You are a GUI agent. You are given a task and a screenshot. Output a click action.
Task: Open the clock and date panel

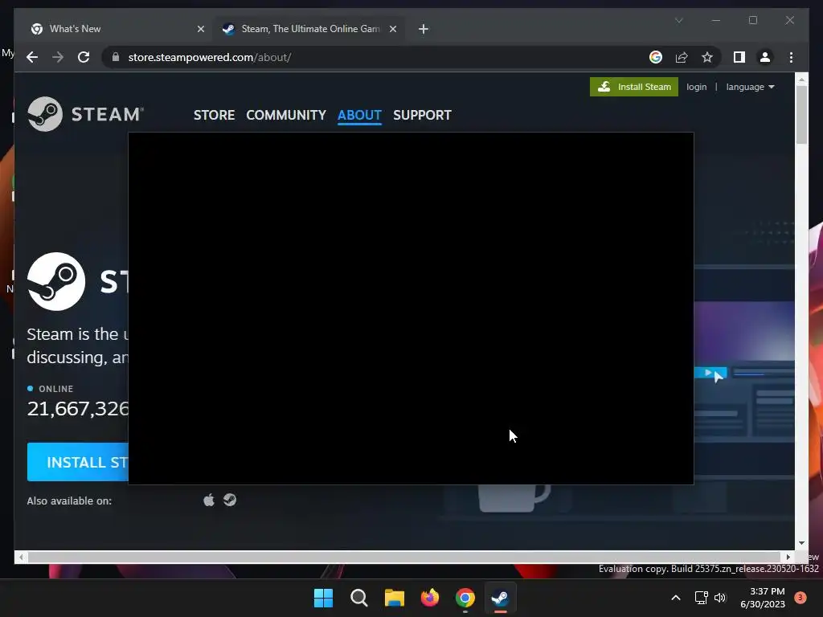(763, 598)
